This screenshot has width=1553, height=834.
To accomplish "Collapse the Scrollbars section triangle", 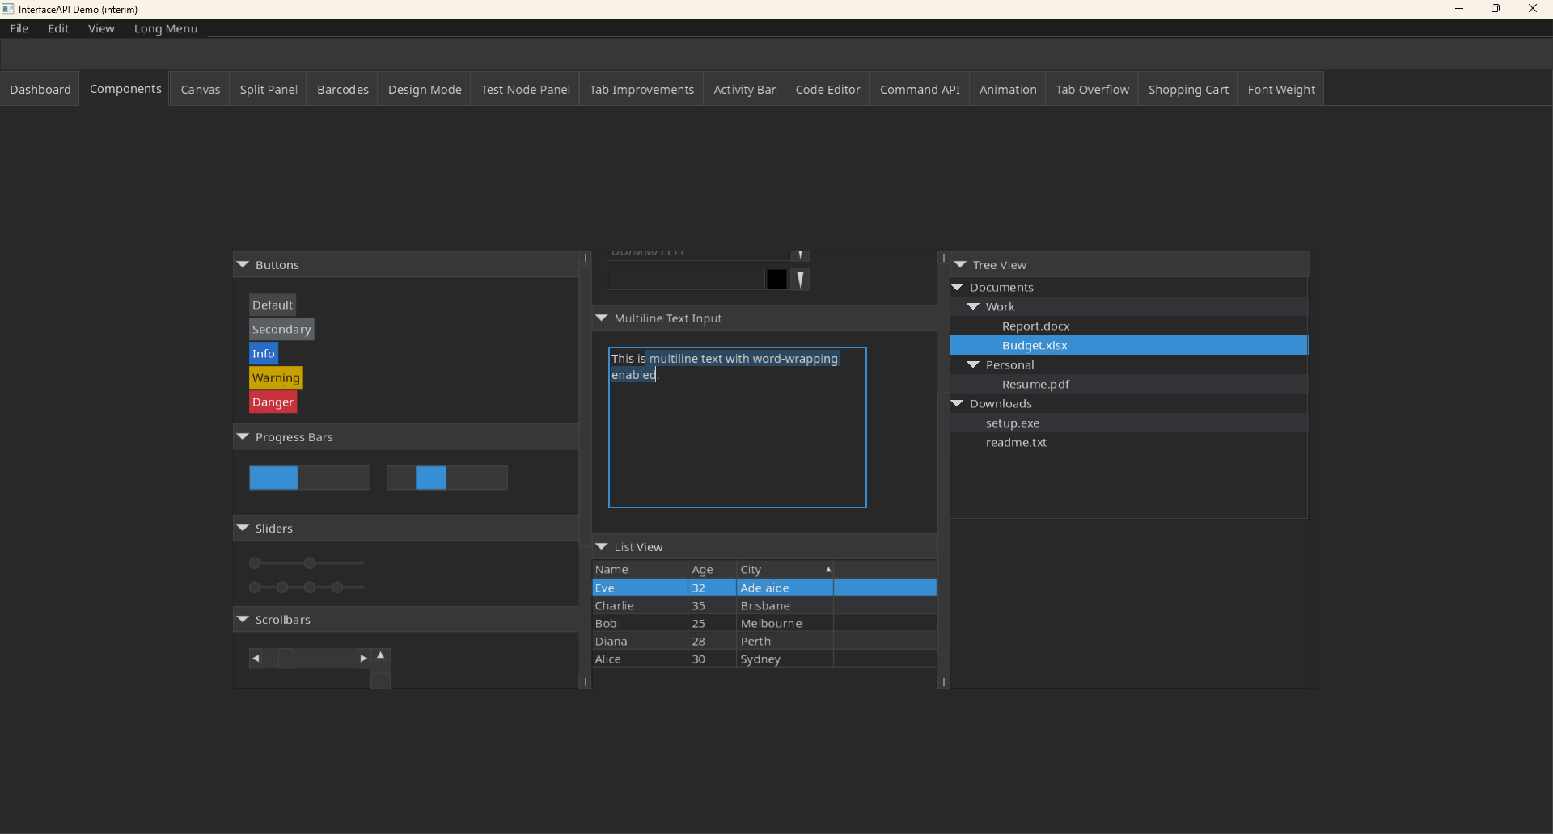I will pos(243,620).
